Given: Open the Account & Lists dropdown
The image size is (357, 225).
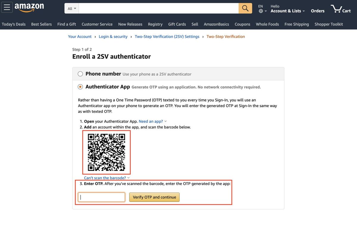Looking at the screenshot, I should click(286, 11).
